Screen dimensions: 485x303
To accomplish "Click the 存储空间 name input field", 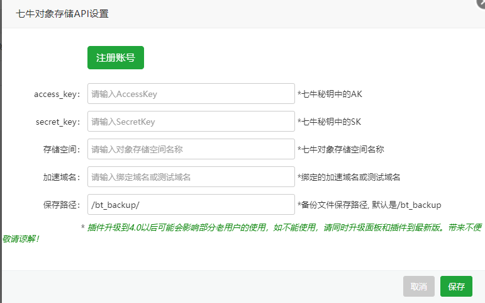I will click(x=191, y=149).
